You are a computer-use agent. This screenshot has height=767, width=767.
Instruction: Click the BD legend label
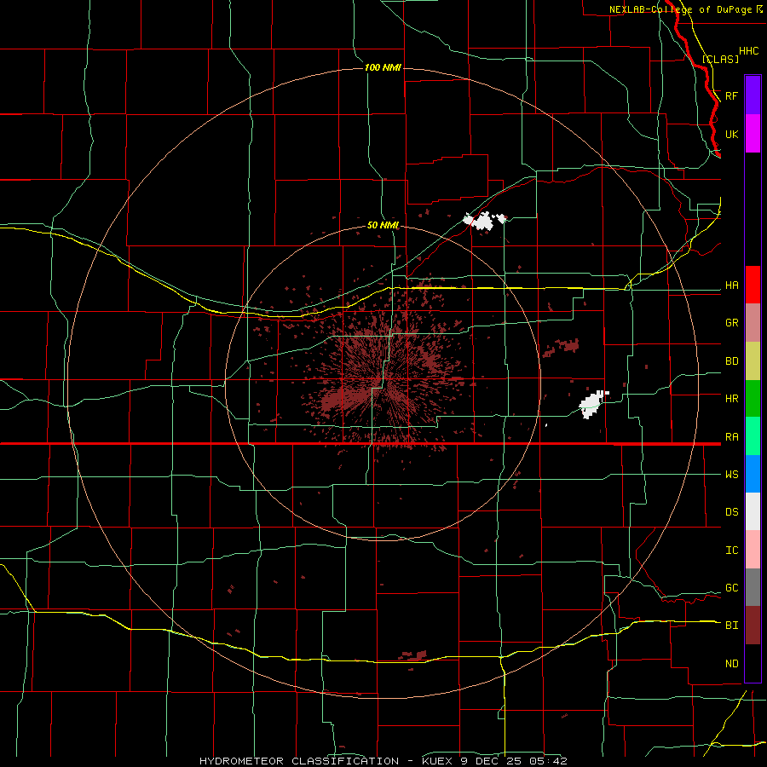731,361
